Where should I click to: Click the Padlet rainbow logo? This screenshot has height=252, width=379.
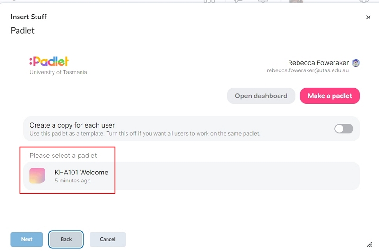point(49,61)
